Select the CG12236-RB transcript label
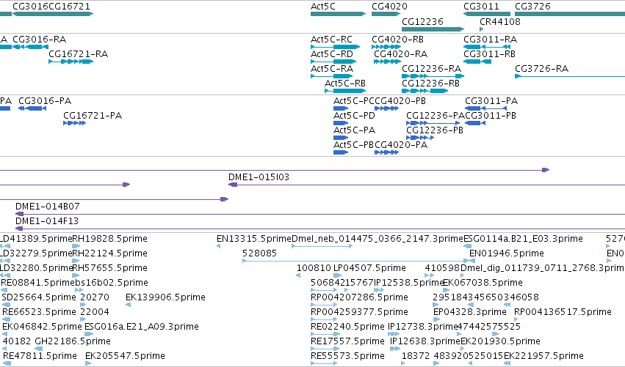Image resolution: width=625 pixels, height=367 pixels. pos(430,84)
